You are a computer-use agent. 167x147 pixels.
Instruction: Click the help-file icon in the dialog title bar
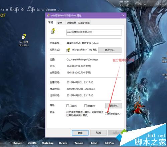tap(48, 15)
